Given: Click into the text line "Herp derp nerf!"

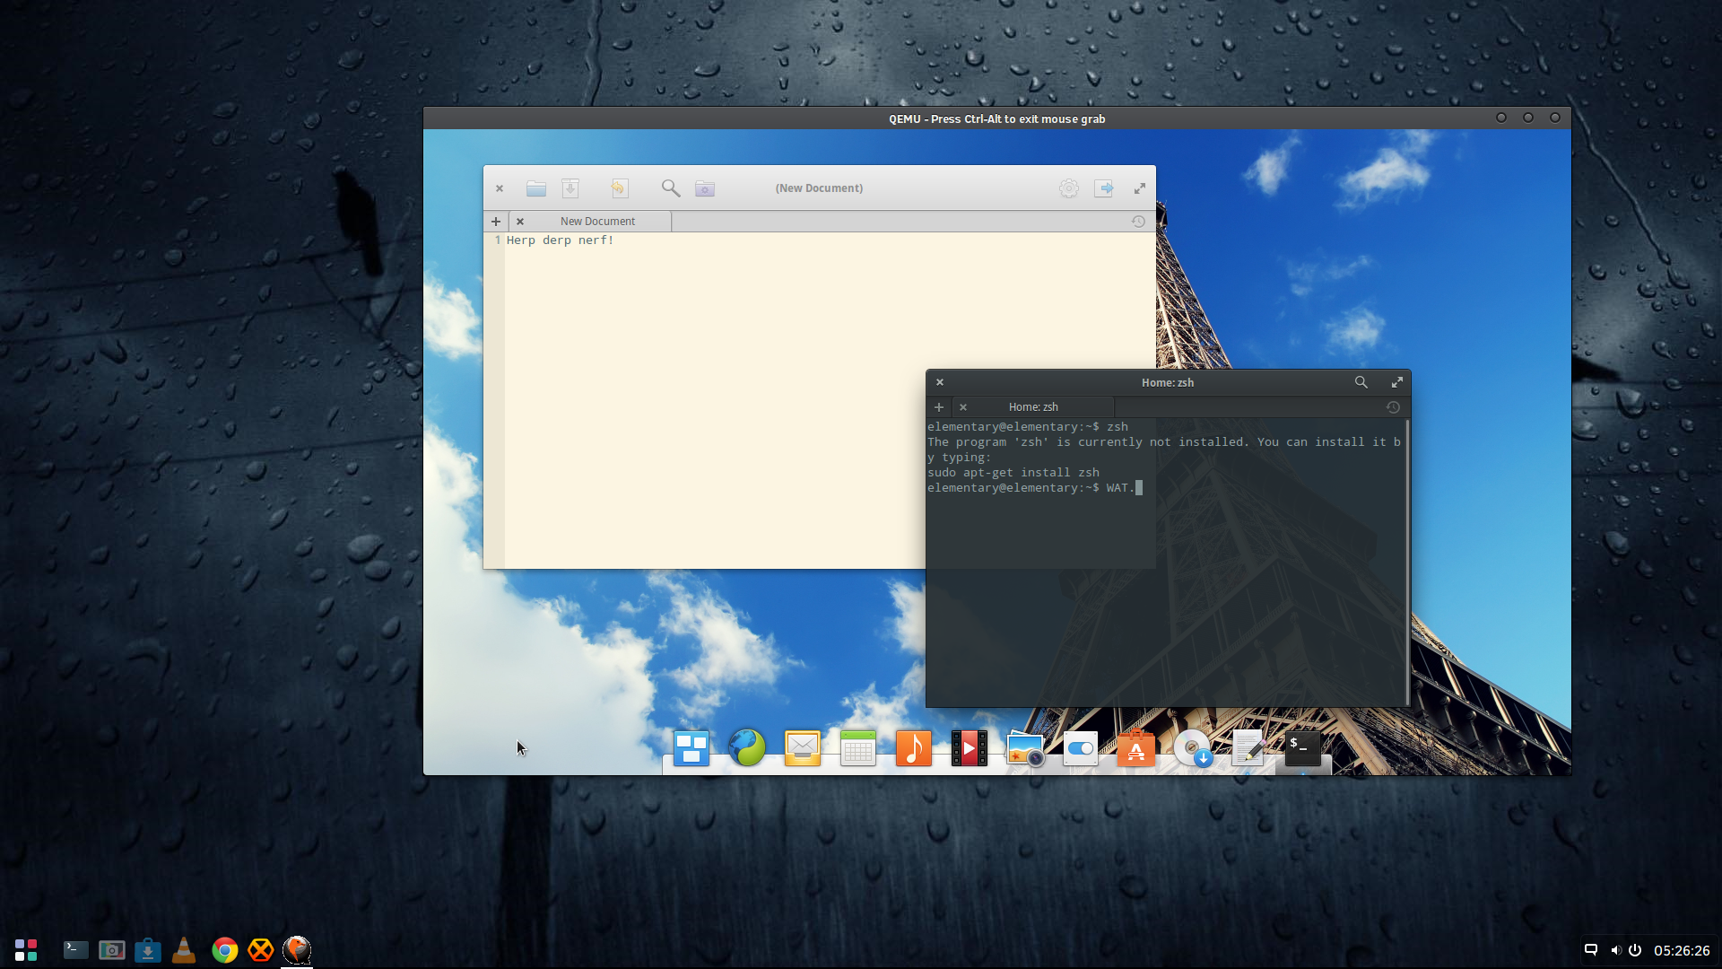Looking at the screenshot, I should click(560, 240).
